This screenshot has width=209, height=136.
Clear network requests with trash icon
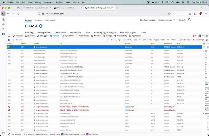click(9, 40)
